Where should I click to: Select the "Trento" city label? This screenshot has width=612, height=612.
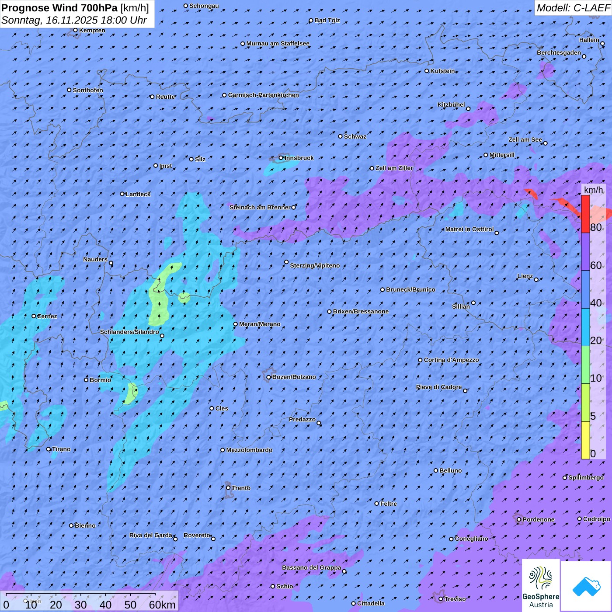(241, 488)
